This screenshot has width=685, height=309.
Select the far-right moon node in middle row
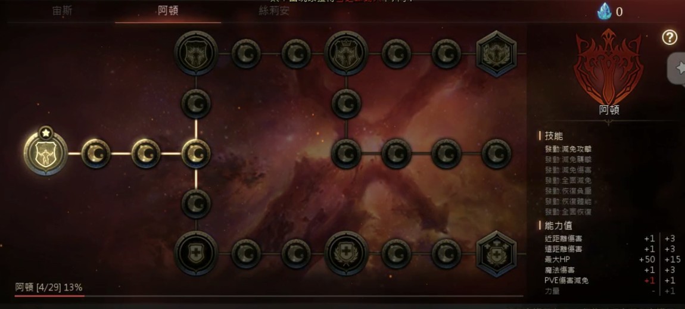[x=496, y=154]
